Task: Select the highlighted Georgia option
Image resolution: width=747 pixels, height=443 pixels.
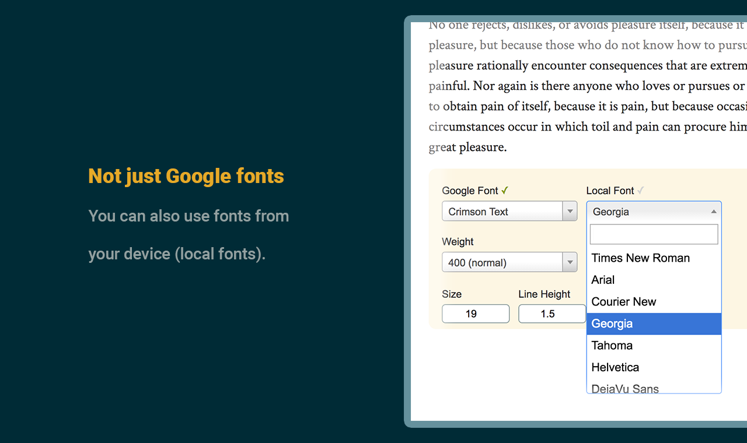Action: point(654,324)
